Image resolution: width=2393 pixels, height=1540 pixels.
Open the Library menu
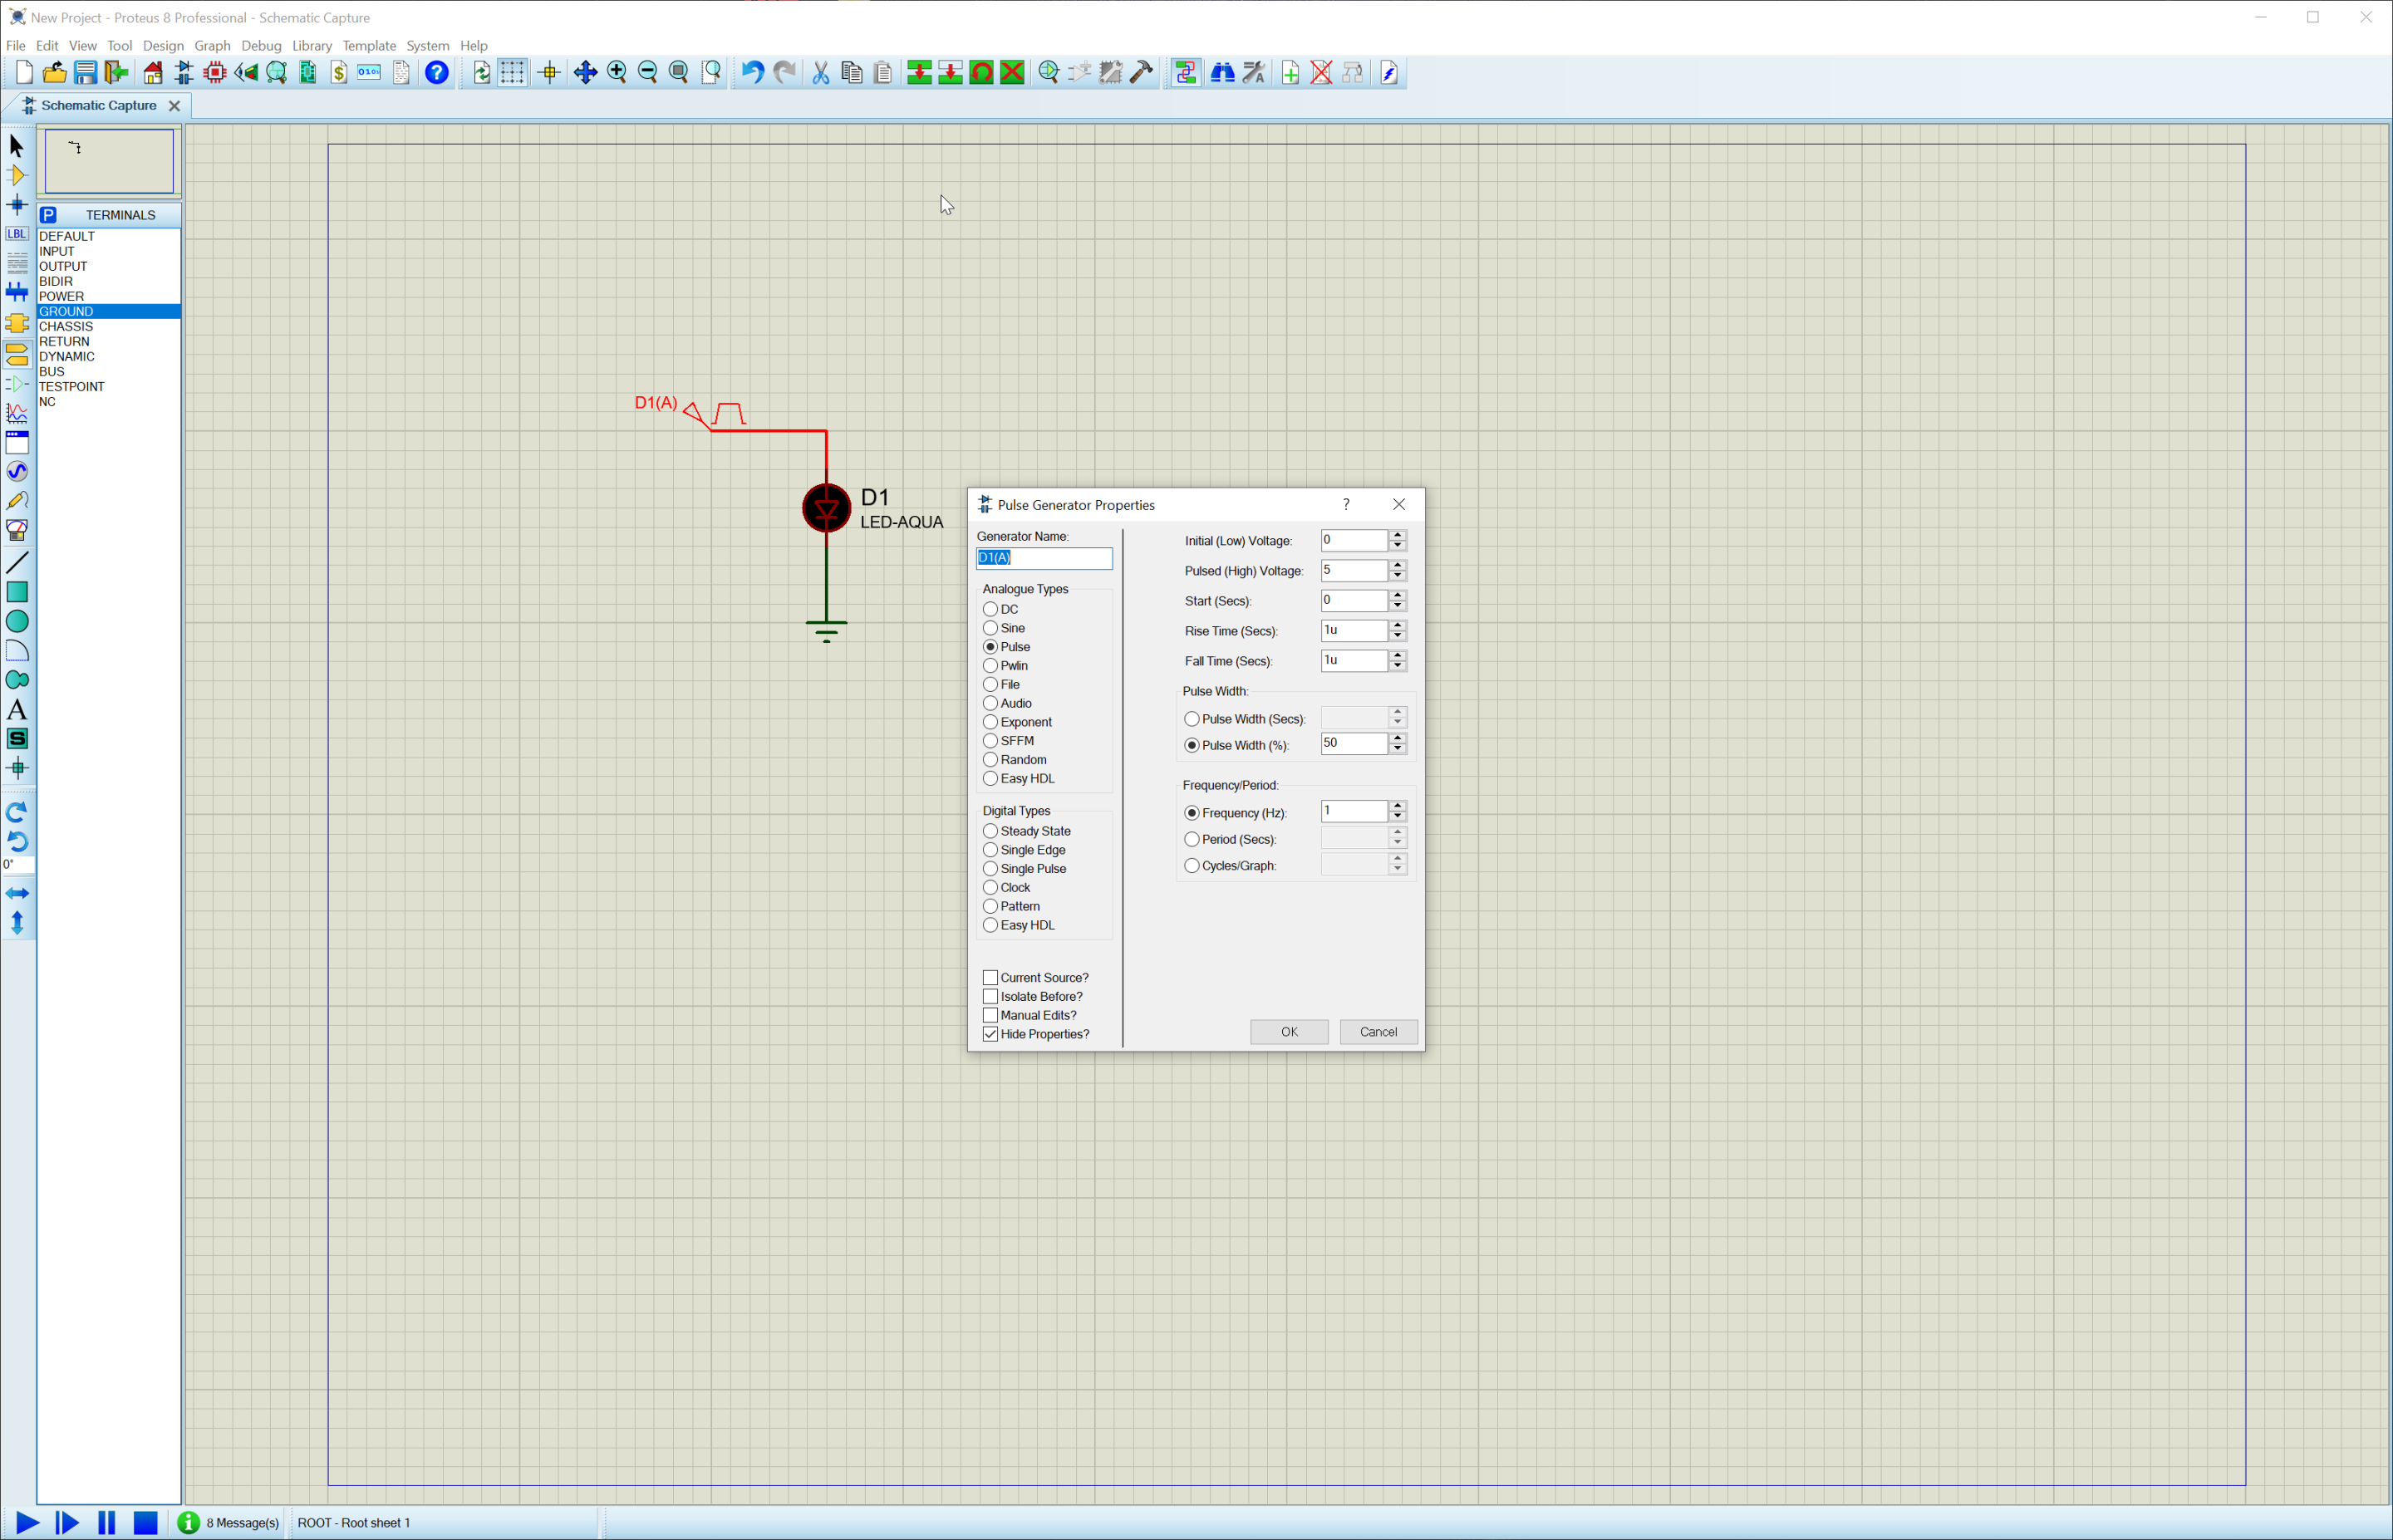[311, 45]
